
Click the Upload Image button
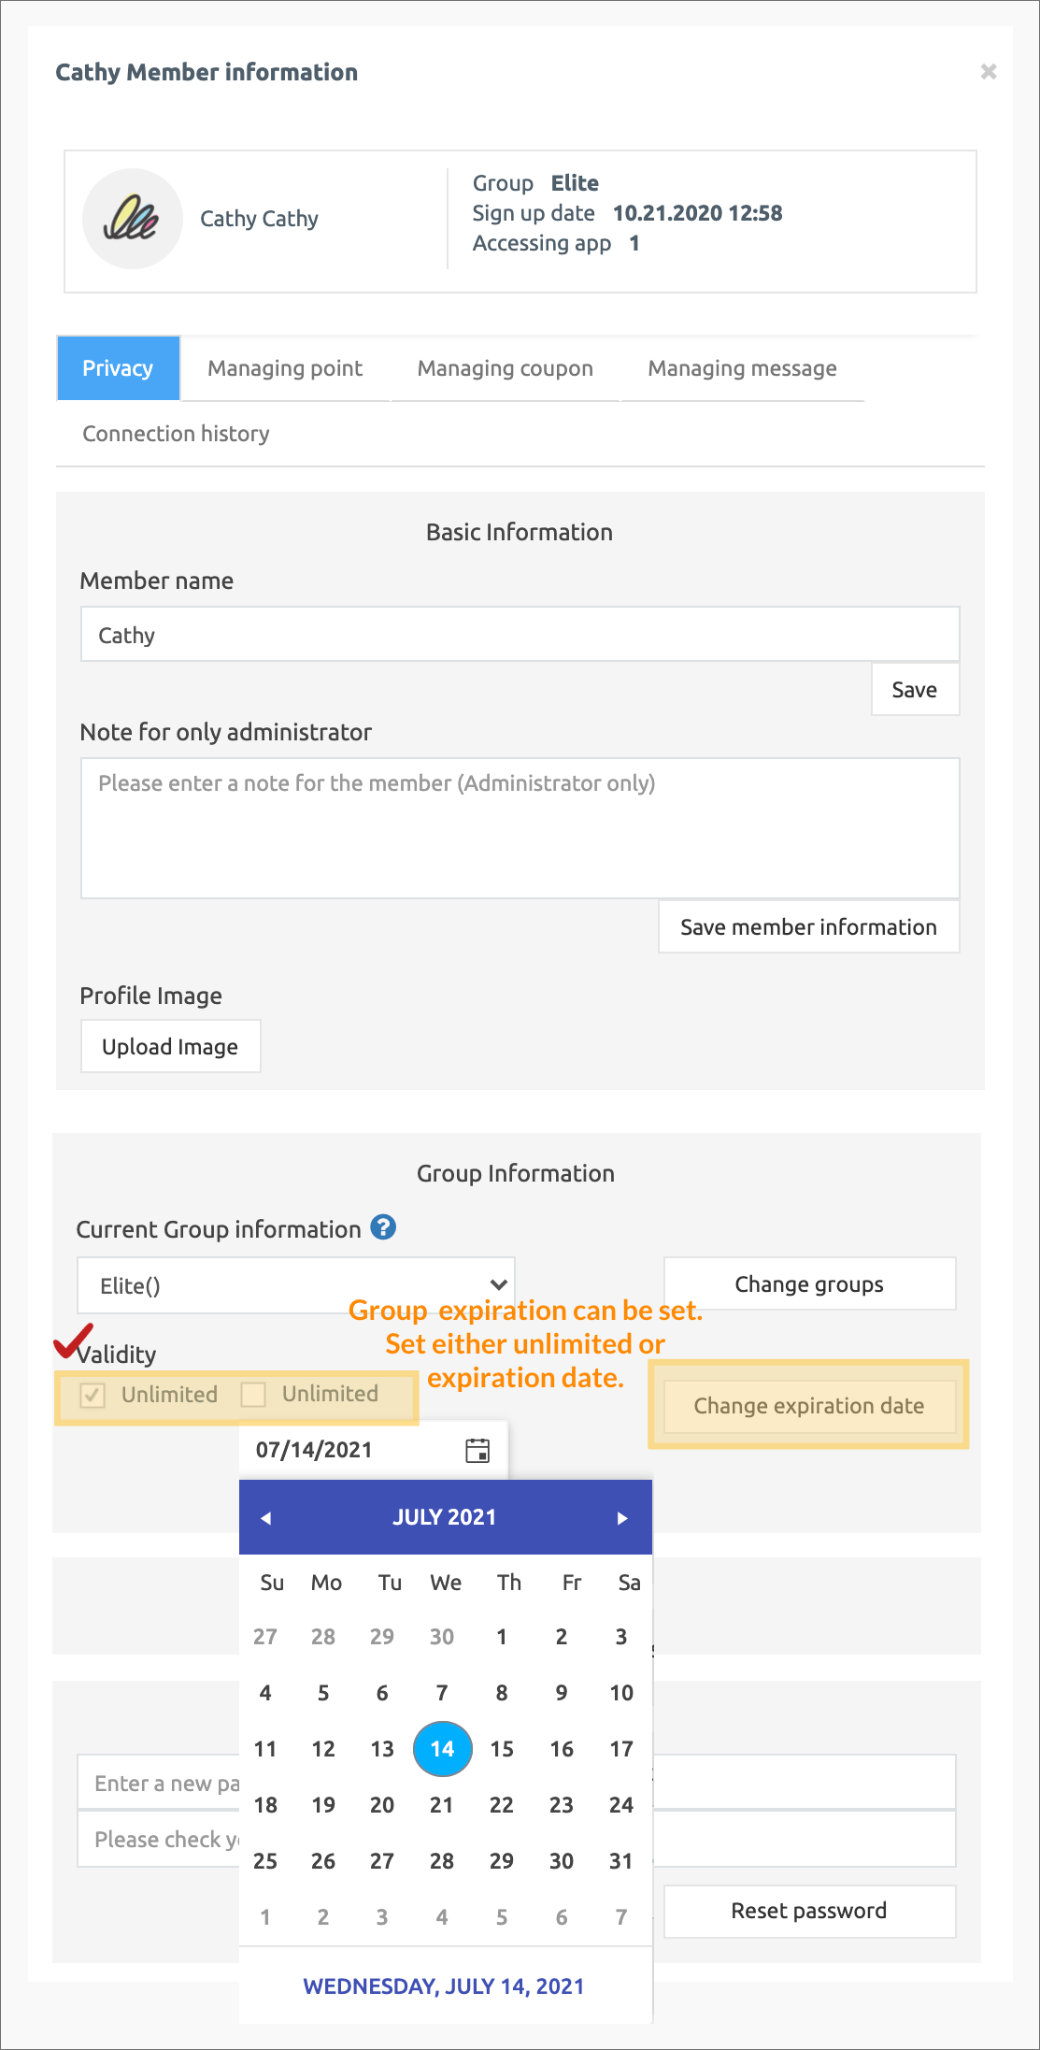click(x=170, y=1046)
